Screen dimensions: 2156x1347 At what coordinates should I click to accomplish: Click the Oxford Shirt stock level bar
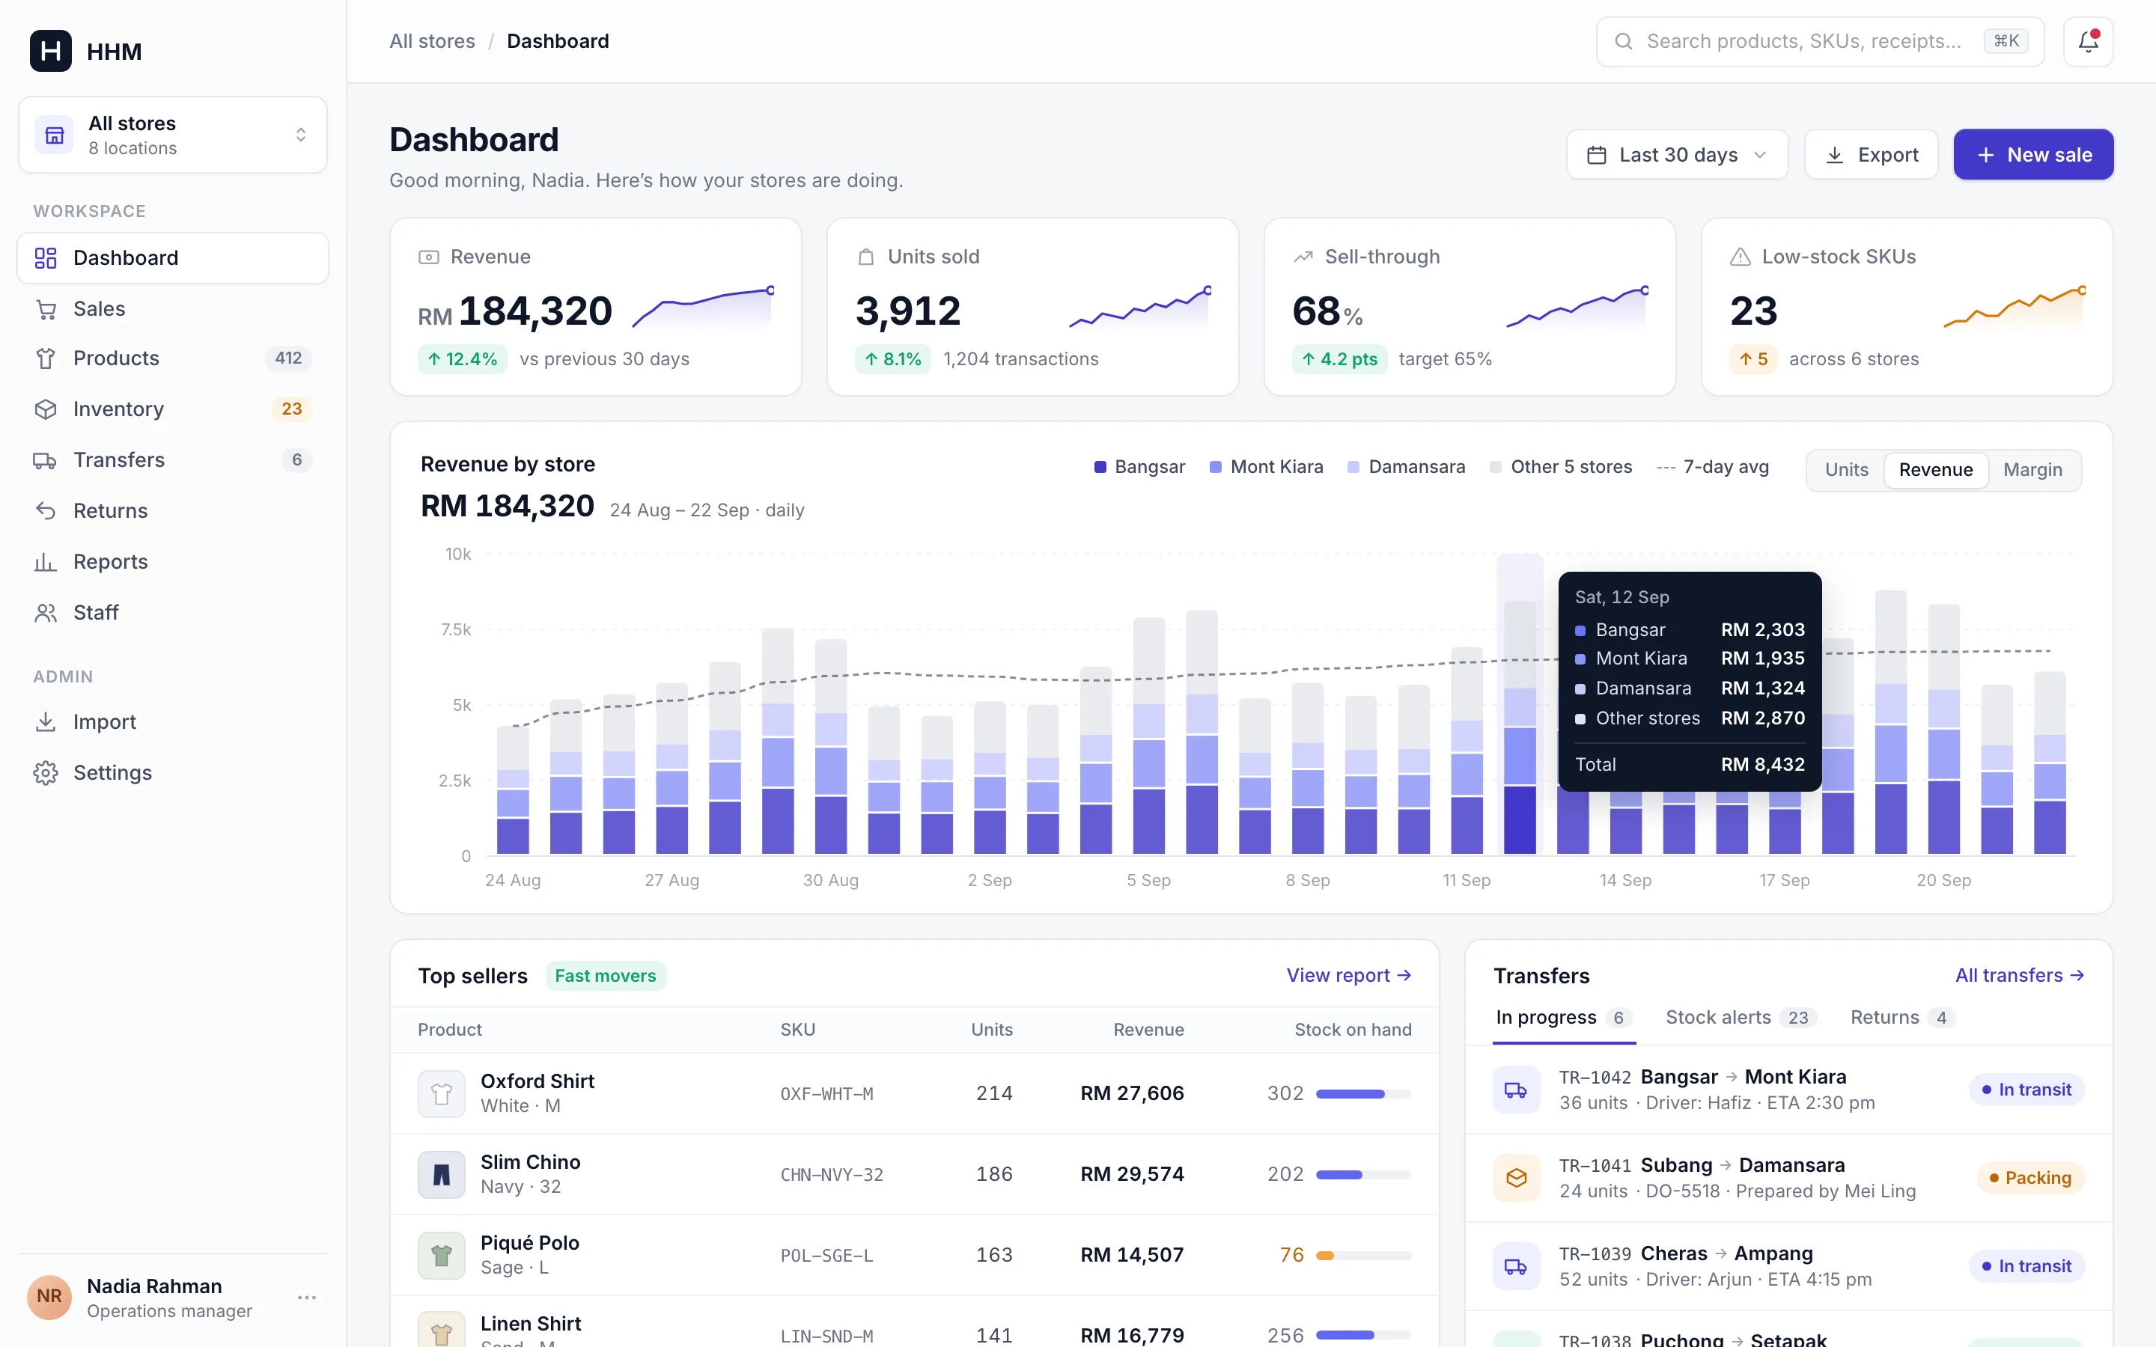coord(1363,1094)
